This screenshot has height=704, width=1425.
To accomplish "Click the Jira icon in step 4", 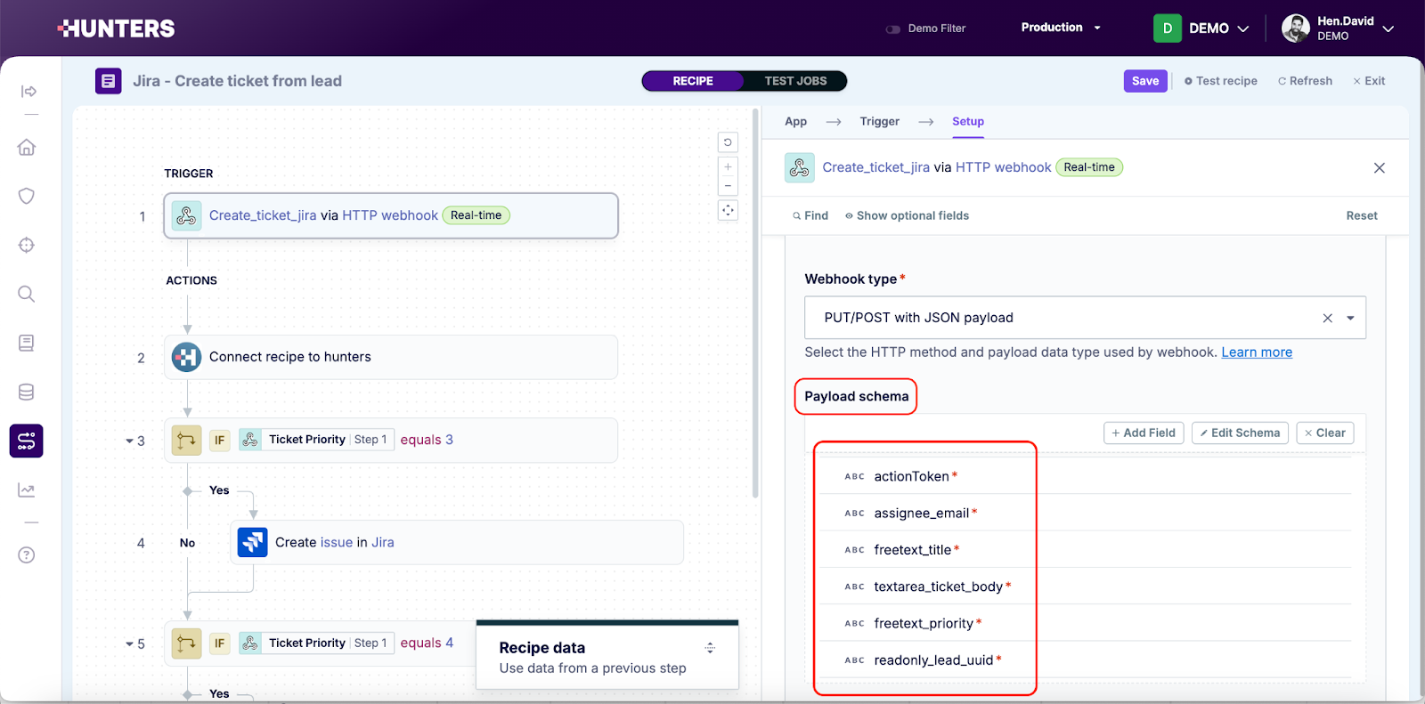I will (253, 542).
